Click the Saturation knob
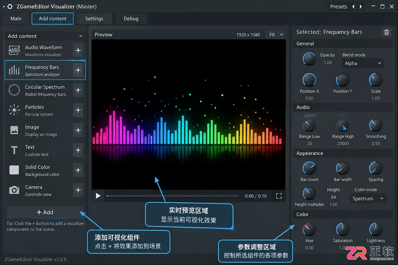The image size is (398, 265). 343,229
